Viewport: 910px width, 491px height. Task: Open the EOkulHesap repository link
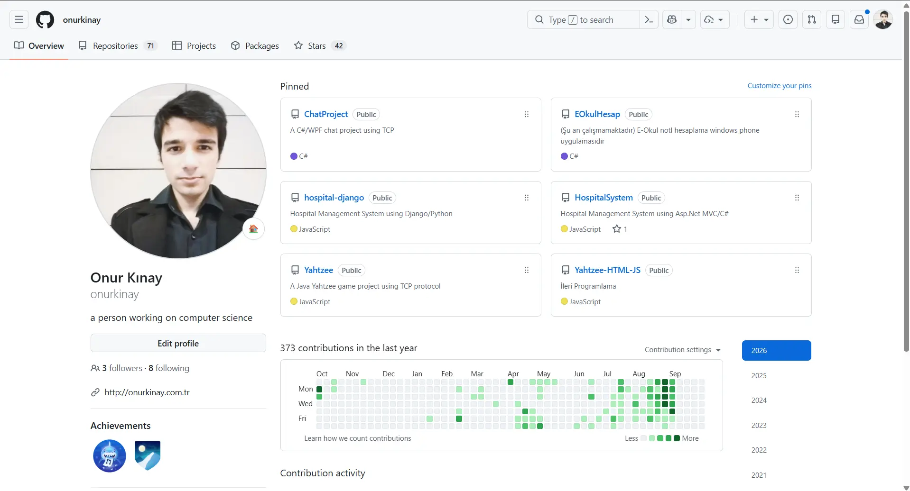point(597,114)
